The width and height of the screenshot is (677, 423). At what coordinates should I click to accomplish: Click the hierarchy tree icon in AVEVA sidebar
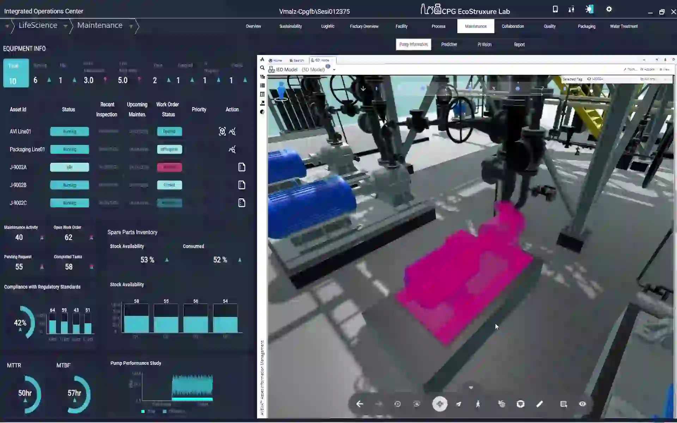(x=262, y=76)
